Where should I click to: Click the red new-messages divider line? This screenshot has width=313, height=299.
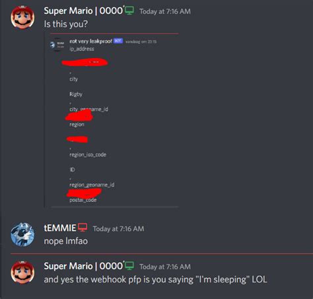(162, 253)
